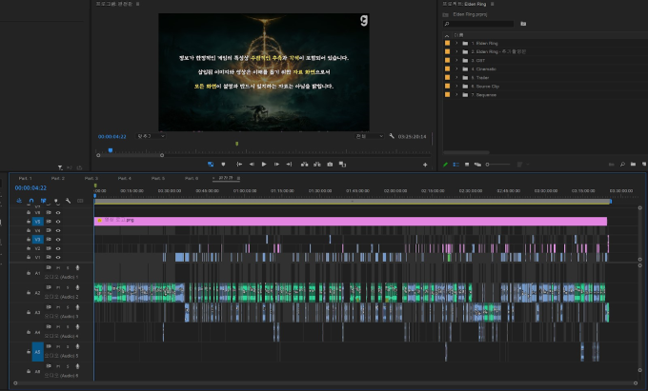Viewport: 648px width, 391px height.
Task: Switch to the Part. 6 sequence tab
Action: [192, 178]
